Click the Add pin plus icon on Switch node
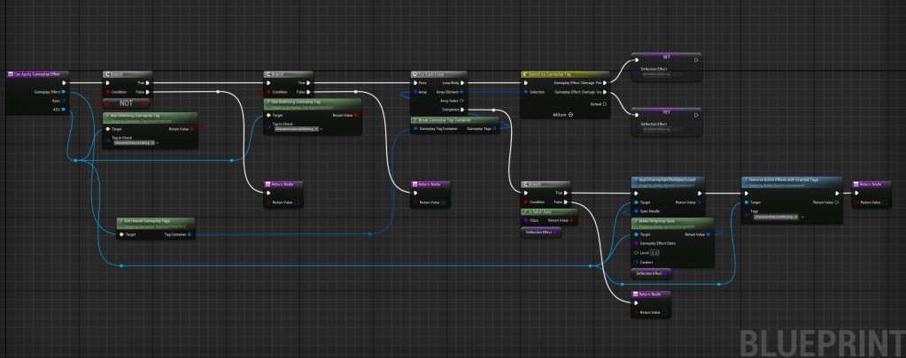 pos(571,114)
